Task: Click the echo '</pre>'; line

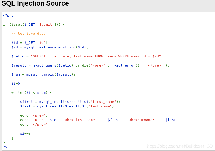Action: 35,125
